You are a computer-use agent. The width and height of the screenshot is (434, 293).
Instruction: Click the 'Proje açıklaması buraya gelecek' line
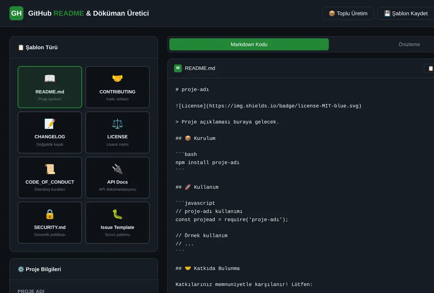pyautogui.click(x=227, y=122)
